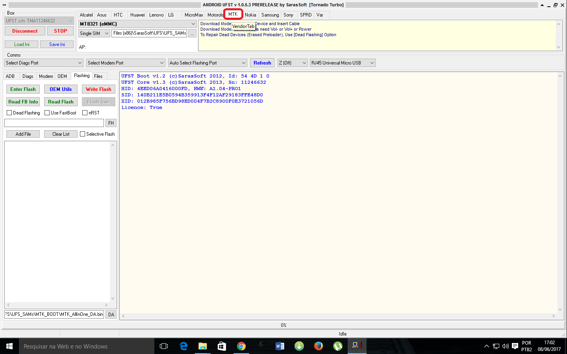The image size is (567, 354).
Task: Click the Read Flash button
Action: coord(61,102)
